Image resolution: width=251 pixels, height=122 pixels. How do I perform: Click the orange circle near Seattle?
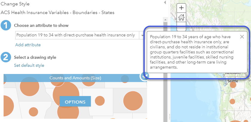pyautogui.click(x=233, y=85)
